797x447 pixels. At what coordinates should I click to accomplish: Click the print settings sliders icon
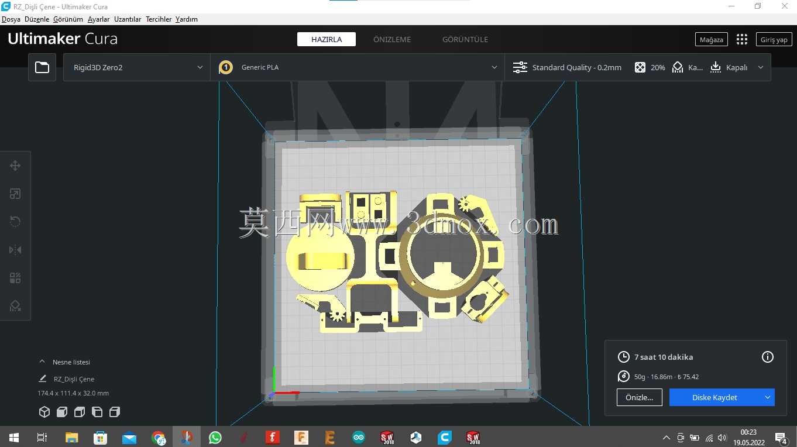(x=520, y=67)
